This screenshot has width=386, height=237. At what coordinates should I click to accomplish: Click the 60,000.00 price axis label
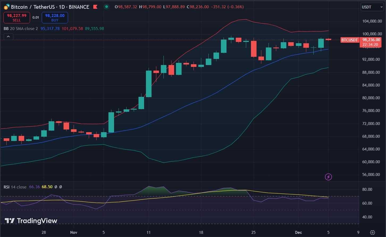tap(371, 162)
